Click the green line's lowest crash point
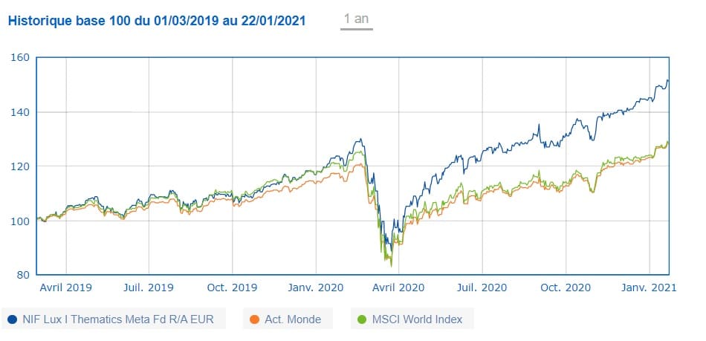Image resolution: width=706 pixels, height=341 pixels. click(391, 266)
